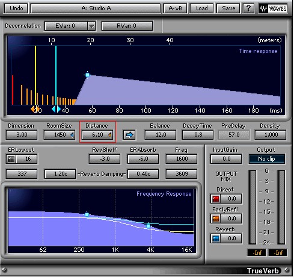The width and height of the screenshot is (294, 277).
Task: Select the Freq value 1600
Action: pyautogui.click(x=182, y=159)
